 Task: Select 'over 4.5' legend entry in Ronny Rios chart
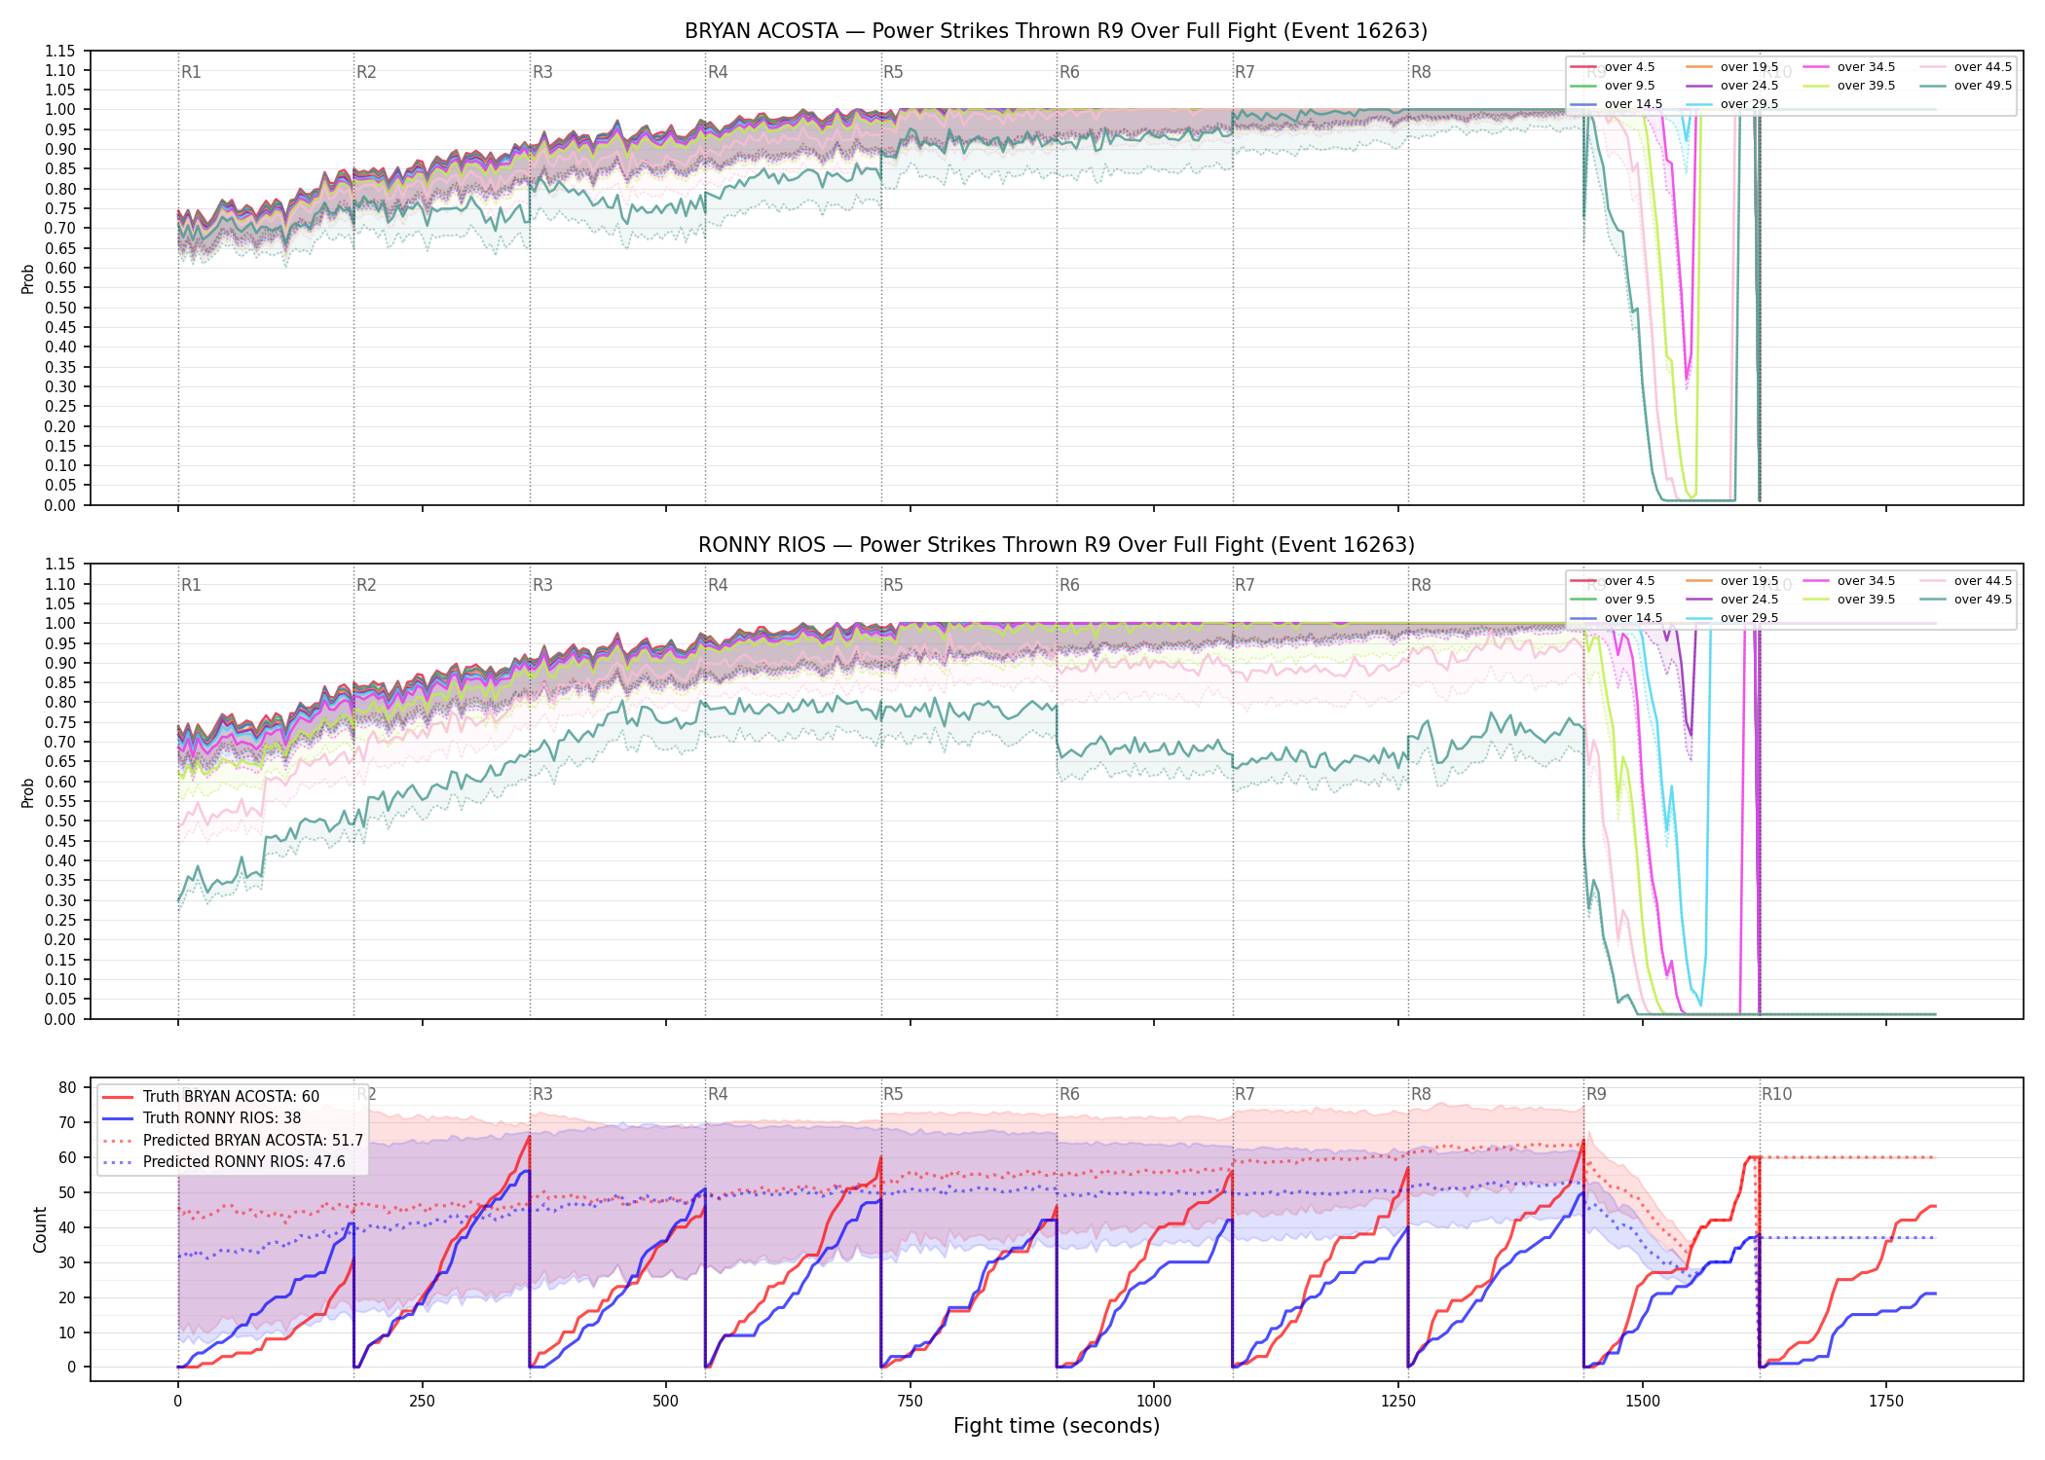click(x=1613, y=581)
